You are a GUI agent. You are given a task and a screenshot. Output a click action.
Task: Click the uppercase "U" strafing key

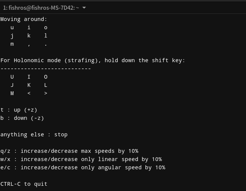click(x=12, y=77)
